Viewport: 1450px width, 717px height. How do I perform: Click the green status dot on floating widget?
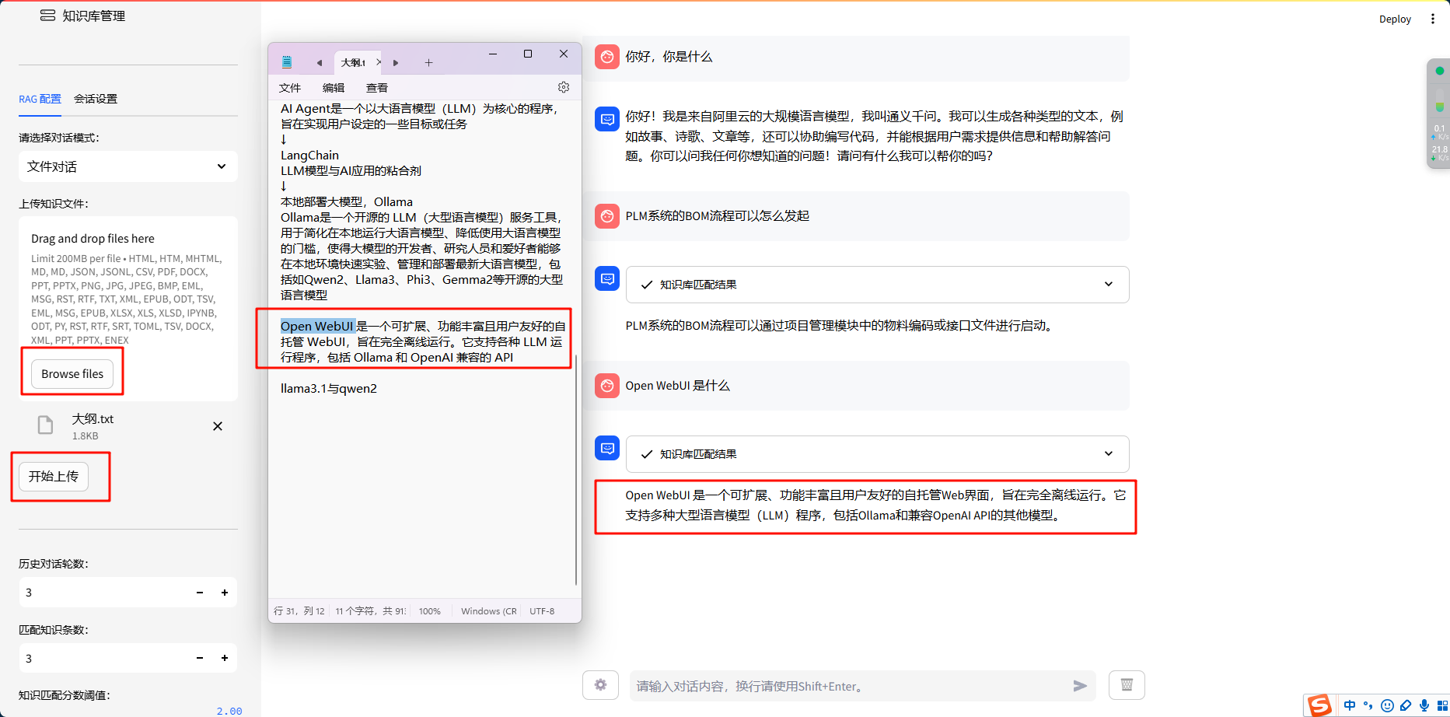pos(1439,71)
